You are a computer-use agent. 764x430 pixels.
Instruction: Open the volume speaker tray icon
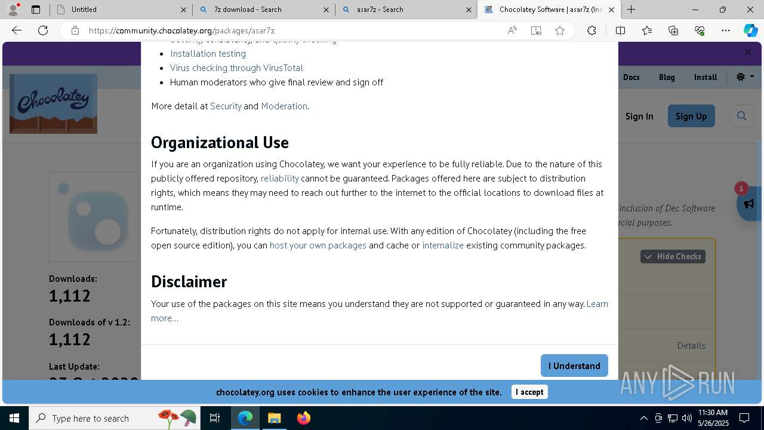[x=687, y=418]
